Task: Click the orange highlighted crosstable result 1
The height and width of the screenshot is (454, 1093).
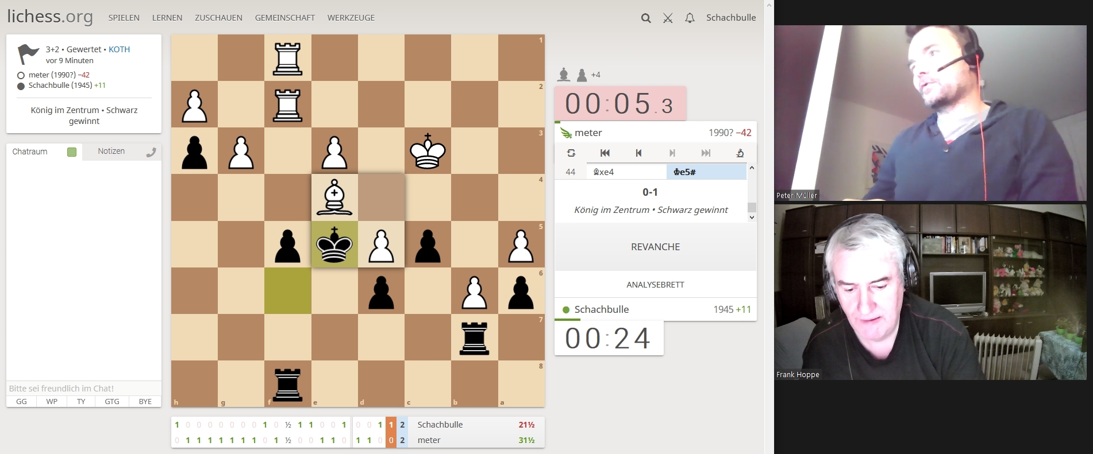Action: [391, 425]
